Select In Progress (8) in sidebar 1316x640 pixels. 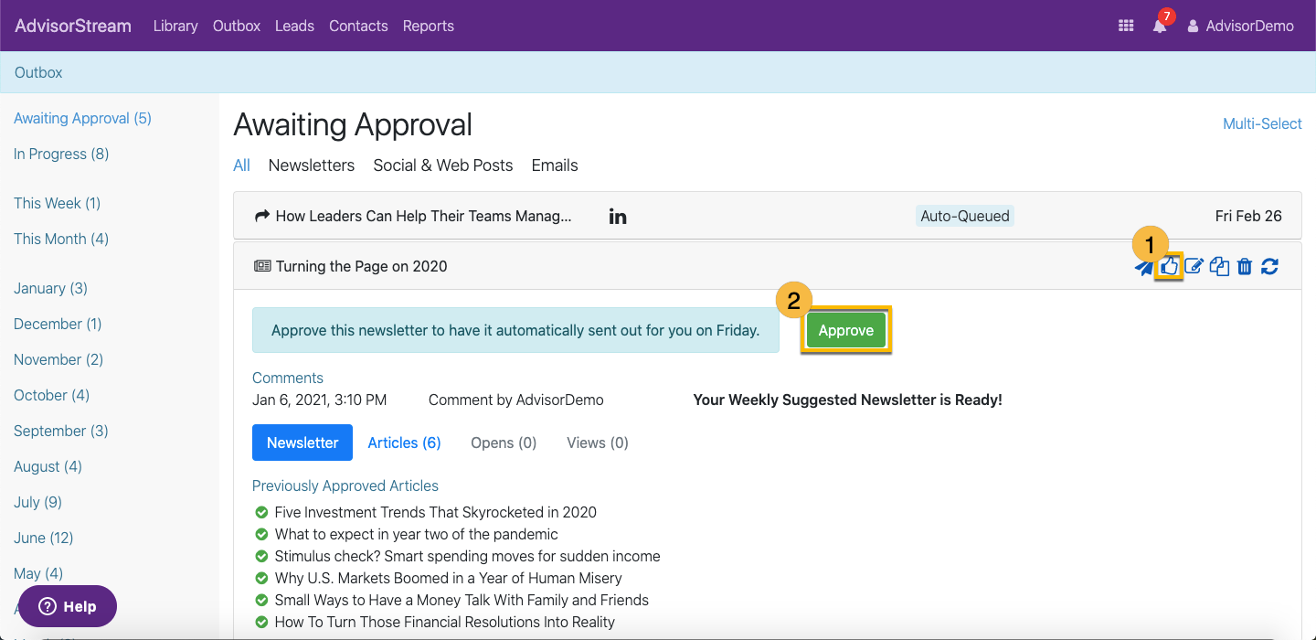click(x=61, y=154)
